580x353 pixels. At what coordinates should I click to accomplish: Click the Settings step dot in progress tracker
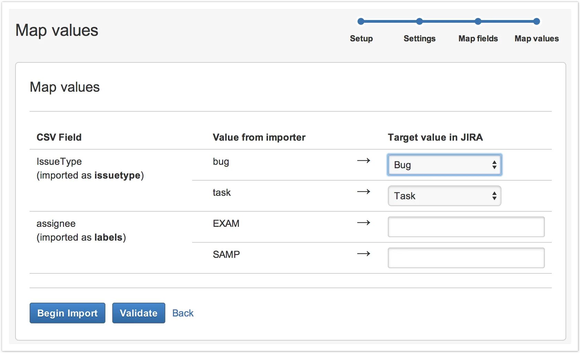coord(419,22)
